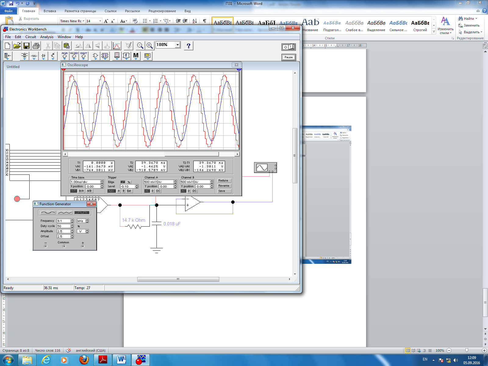Open the zoom percentage dropdown in Workbench
The width and height of the screenshot is (488, 366).
178,45
